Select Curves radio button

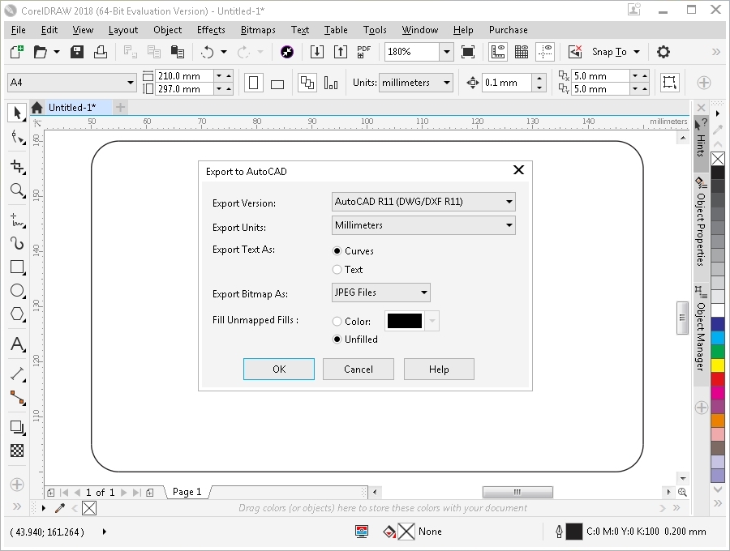coord(337,251)
